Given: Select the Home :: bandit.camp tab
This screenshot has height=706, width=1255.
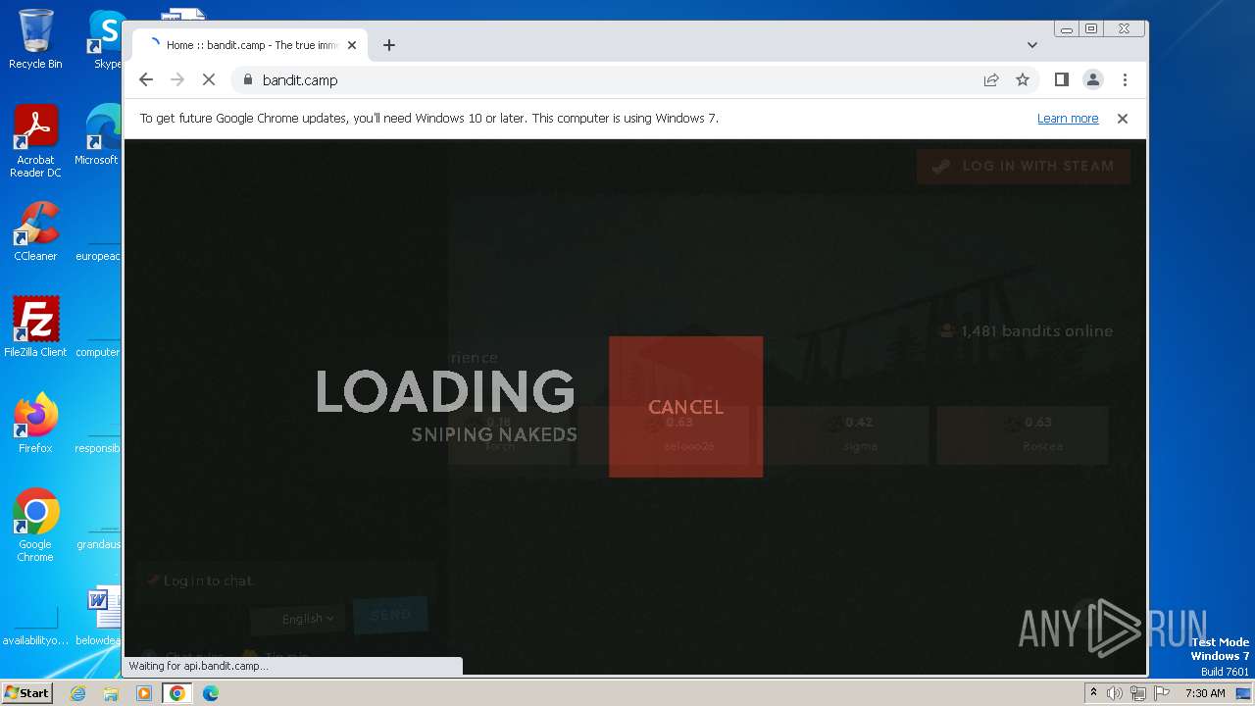Looking at the screenshot, I should 250,45.
